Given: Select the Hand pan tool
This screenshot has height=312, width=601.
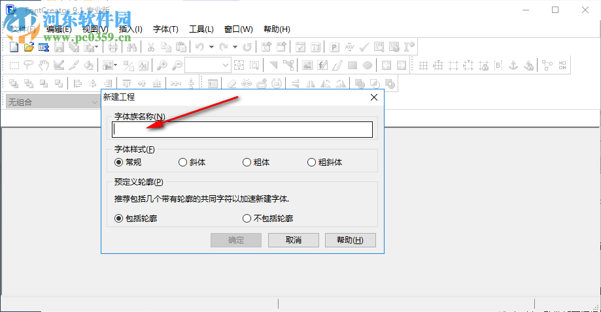Looking at the screenshot, I should tap(44, 65).
